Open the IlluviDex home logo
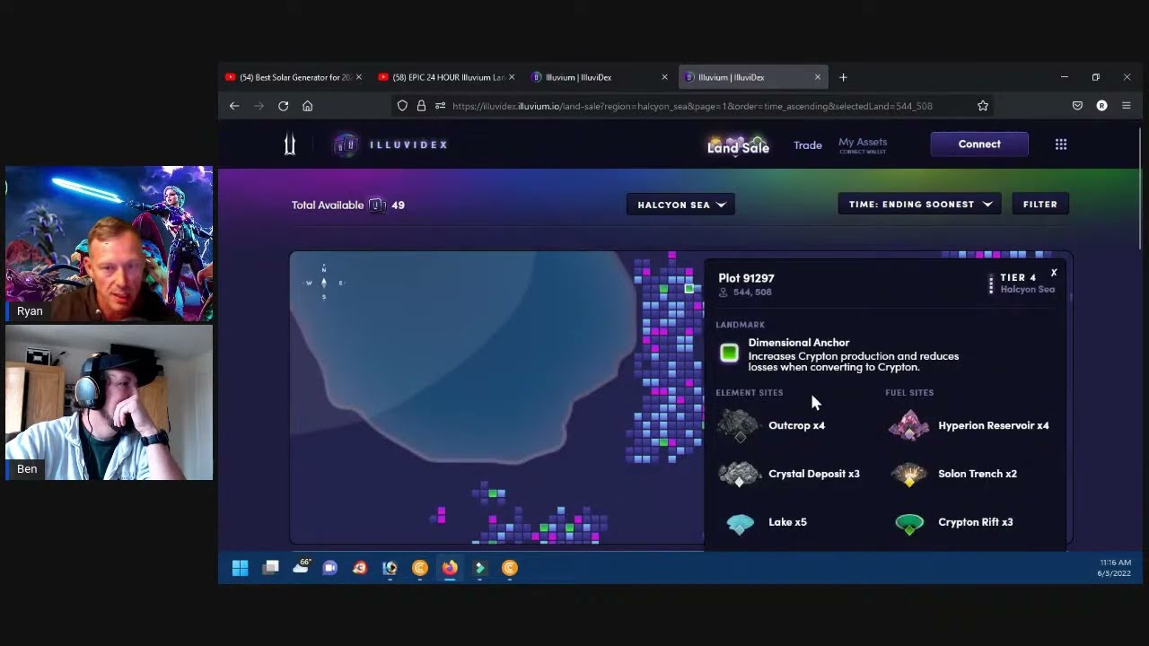This screenshot has width=1149, height=646. click(x=390, y=144)
